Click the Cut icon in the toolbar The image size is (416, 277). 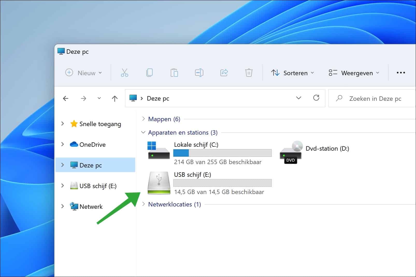[x=124, y=73]
